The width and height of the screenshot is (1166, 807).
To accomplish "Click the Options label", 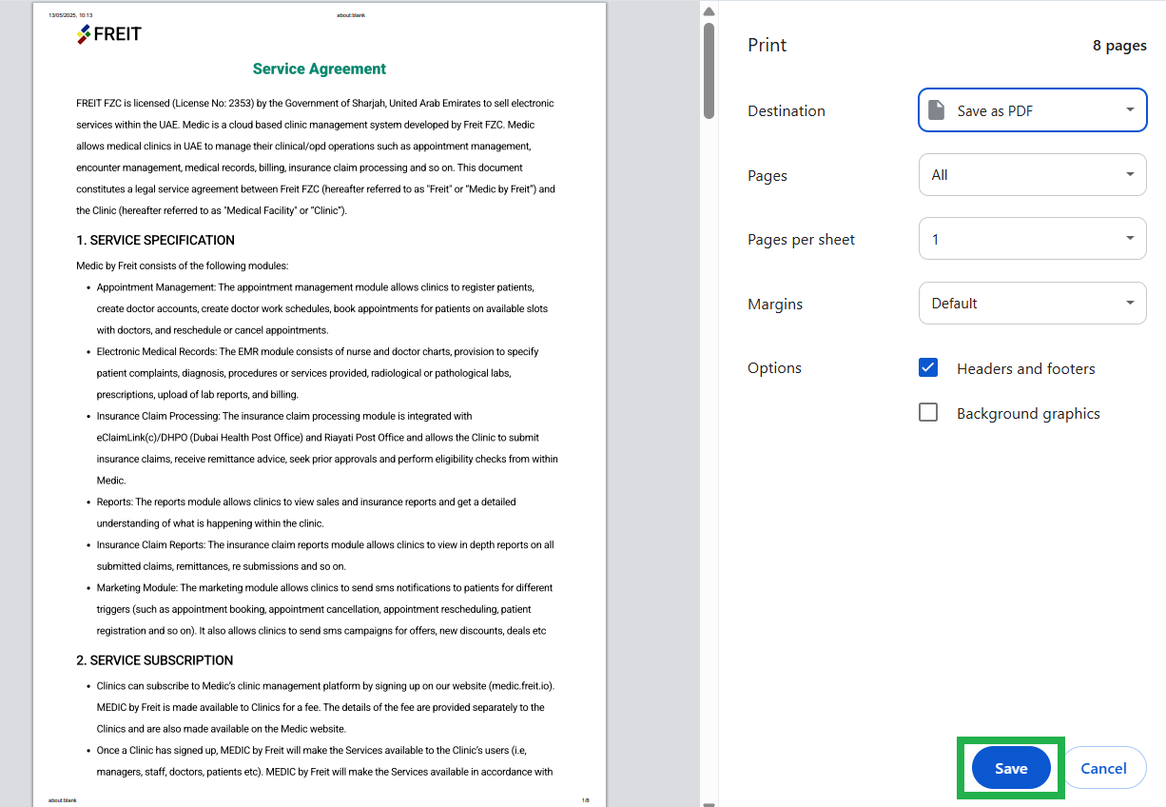I will pyautogui.click(x=774, y=368).
